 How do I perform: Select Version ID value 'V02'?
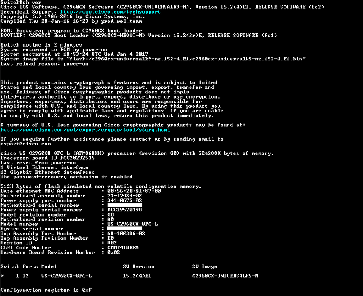[x=112, y=243]
